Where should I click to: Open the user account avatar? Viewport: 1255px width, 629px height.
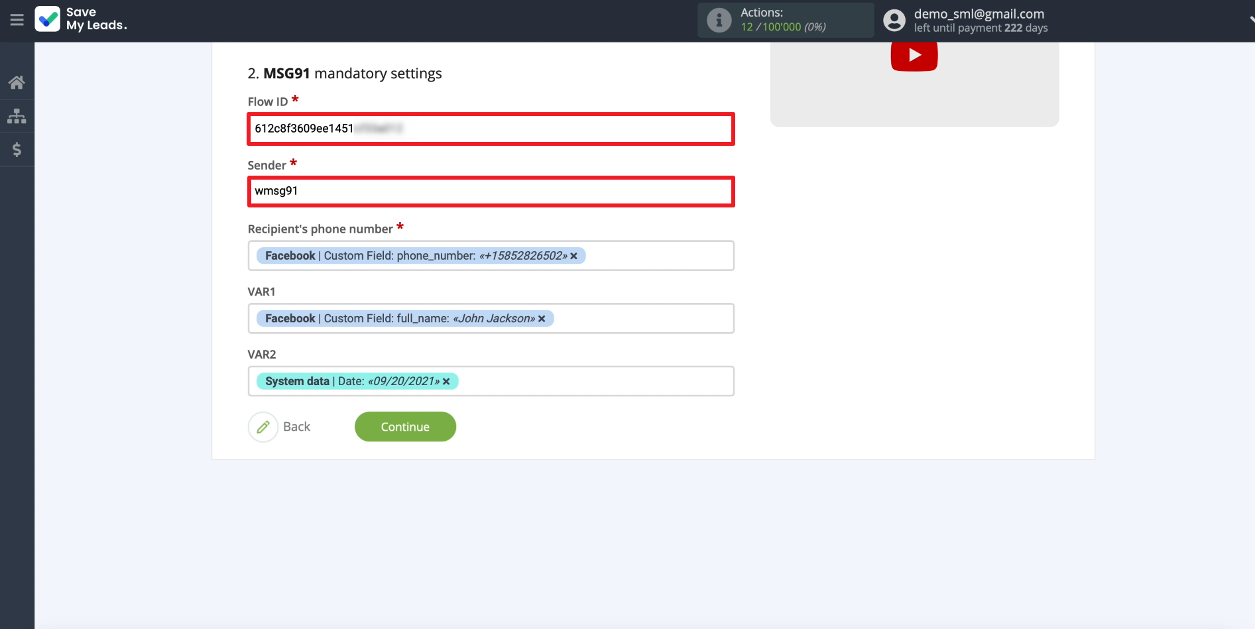894,20
